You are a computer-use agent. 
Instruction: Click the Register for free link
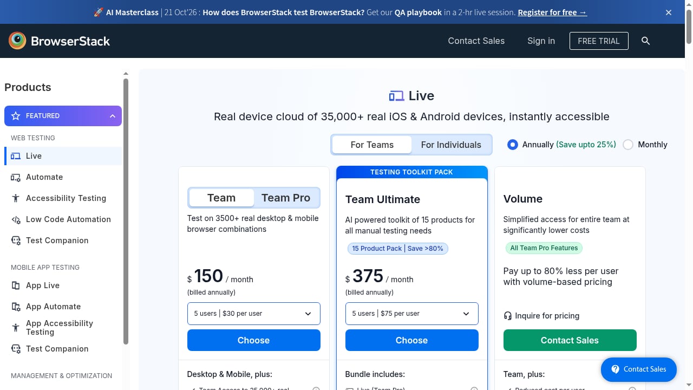click(x=552, y=12)
